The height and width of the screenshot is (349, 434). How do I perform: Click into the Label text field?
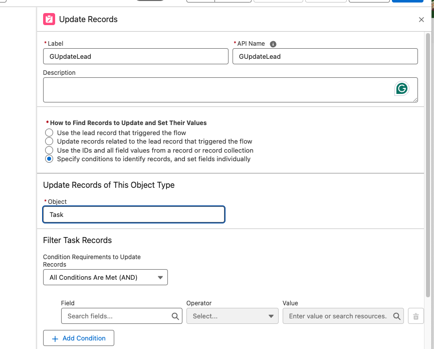pos(135,56)
